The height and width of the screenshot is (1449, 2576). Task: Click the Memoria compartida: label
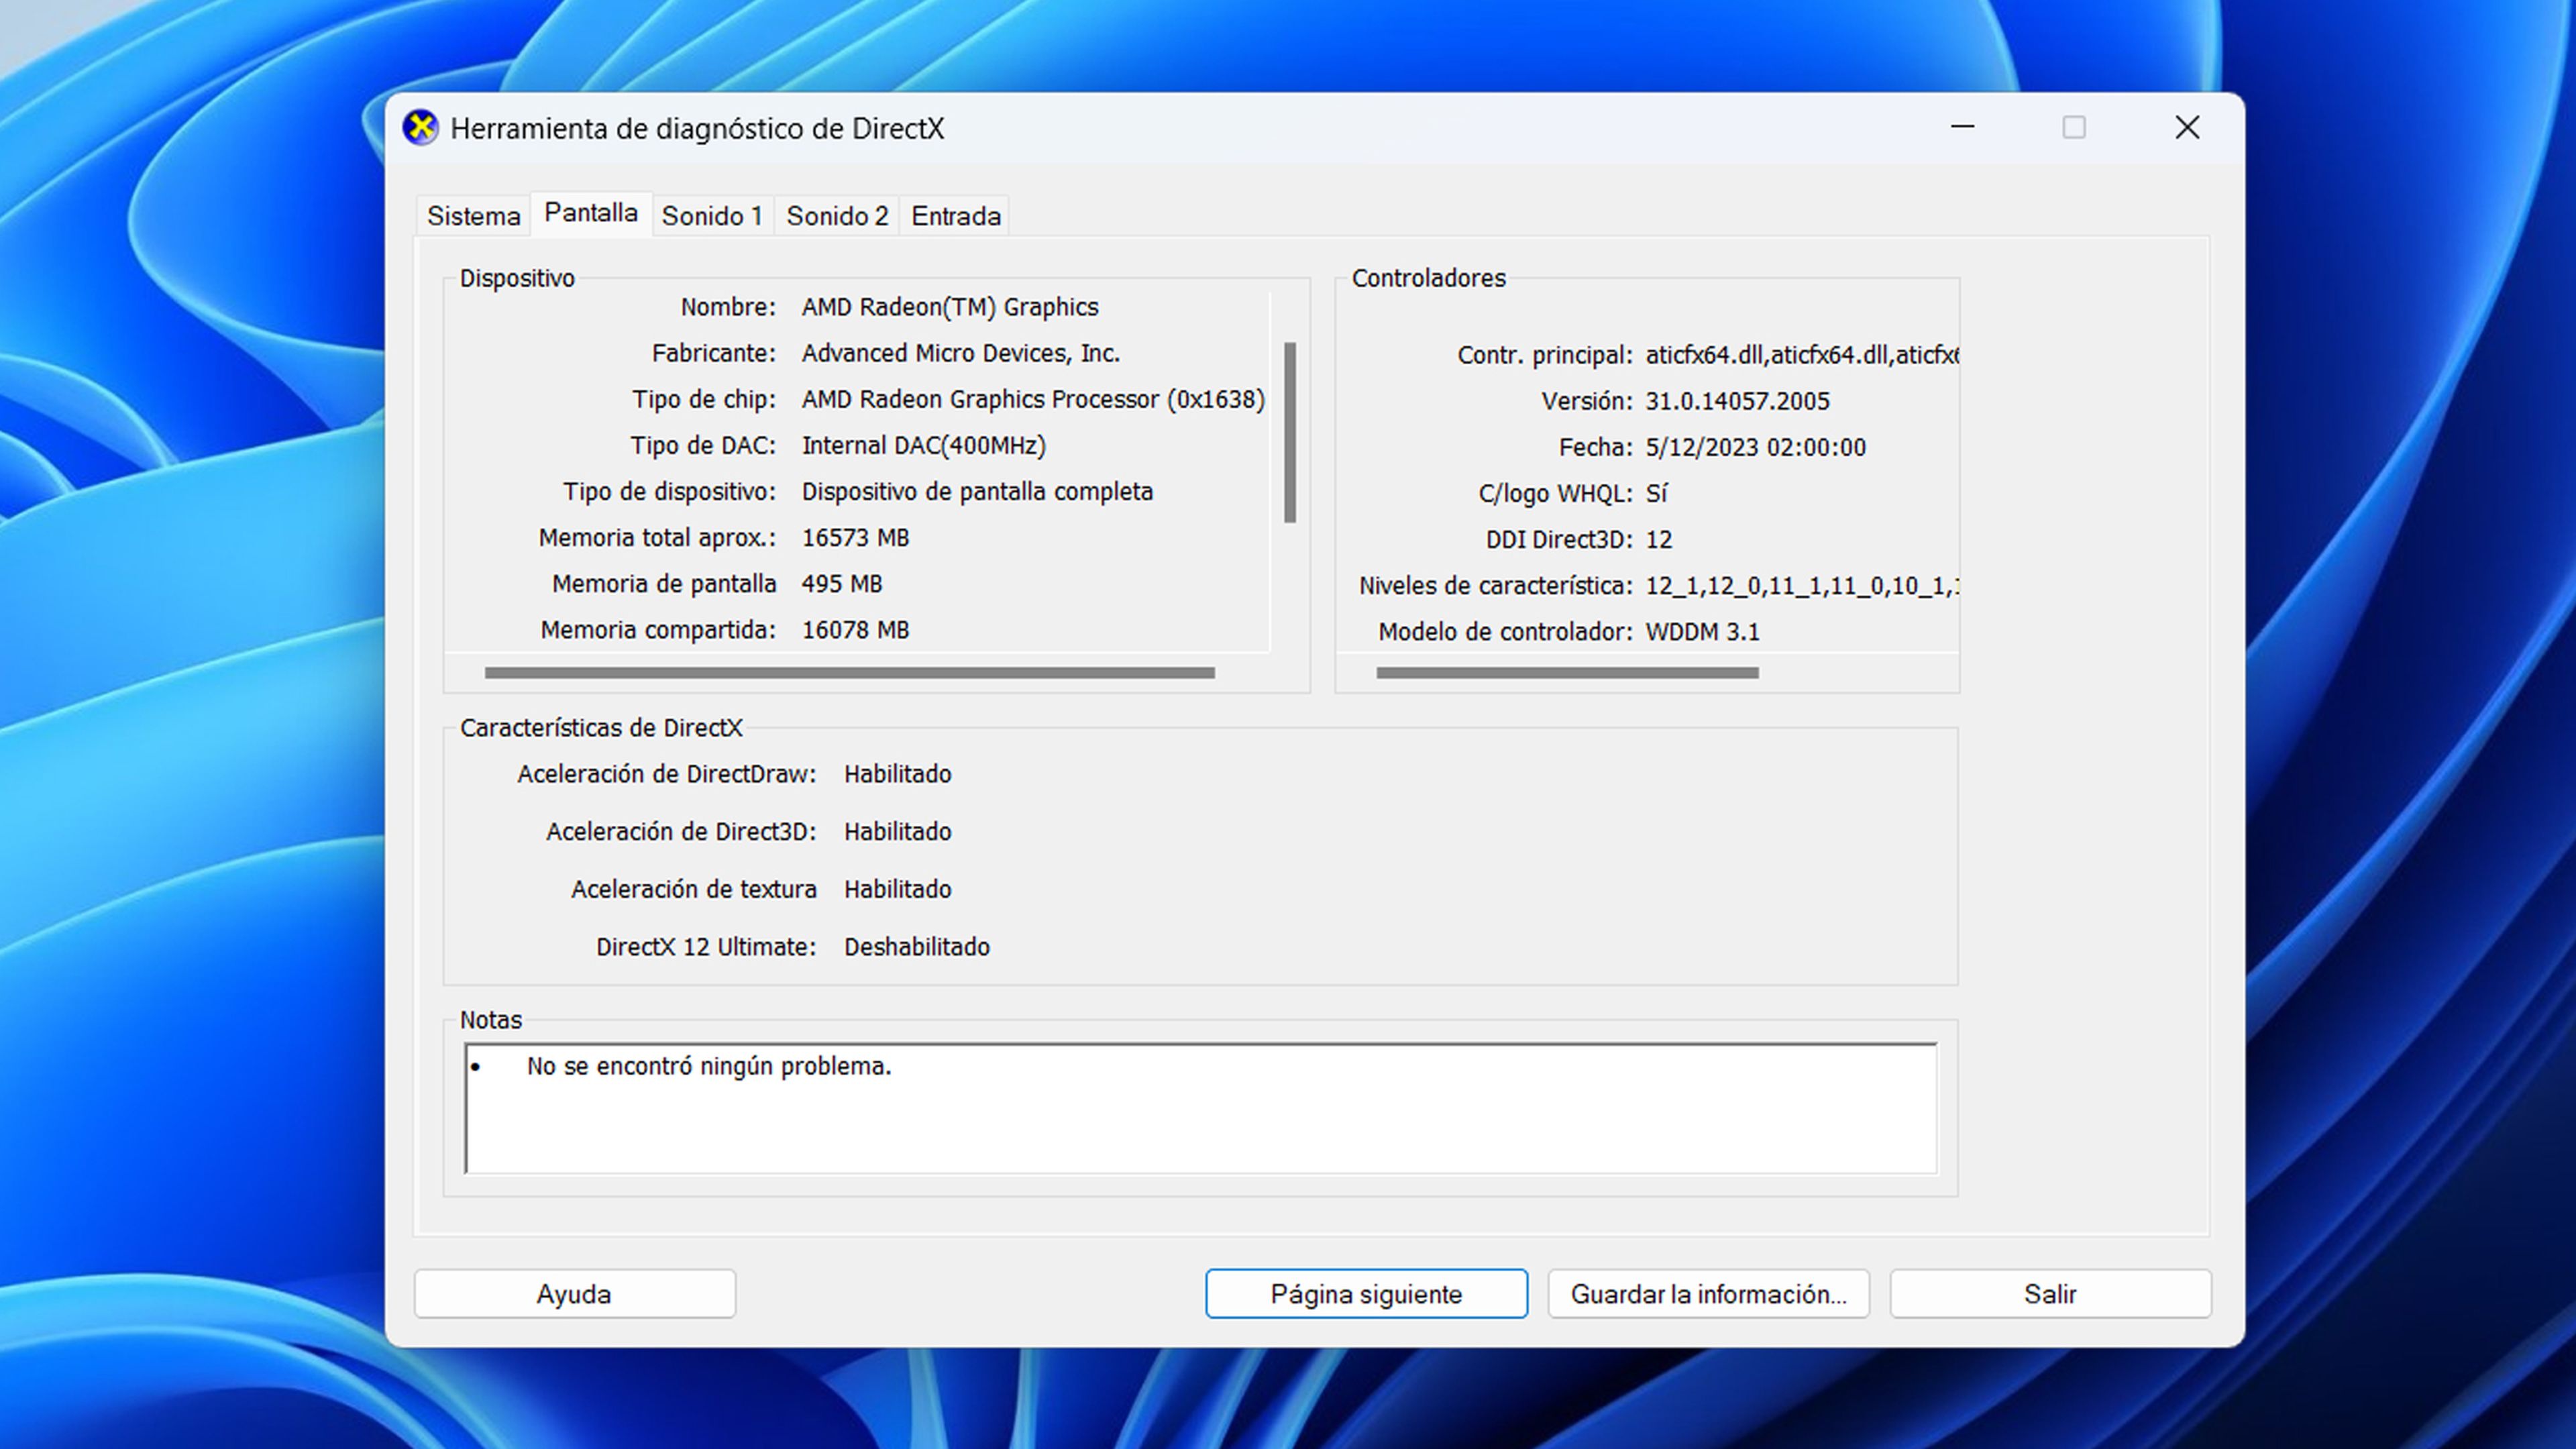pyautogui.click(x=658, y=630)
